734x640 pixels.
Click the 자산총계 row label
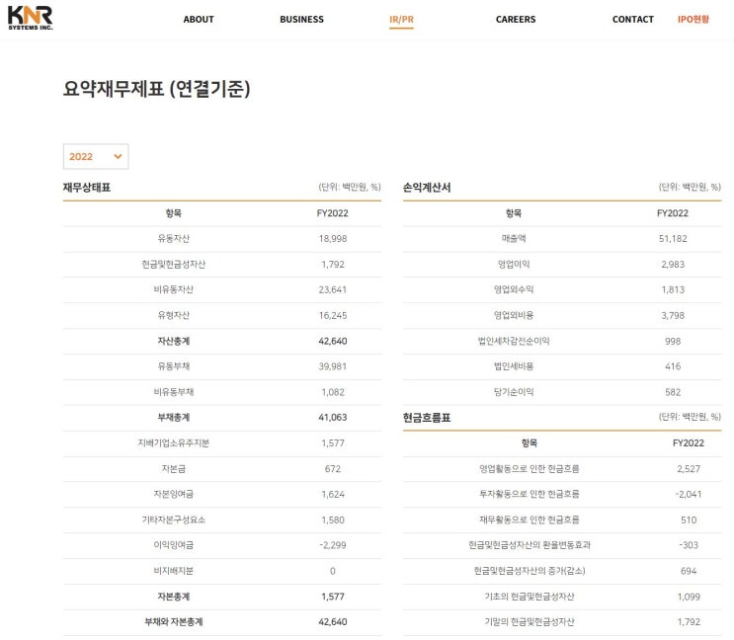174,341
